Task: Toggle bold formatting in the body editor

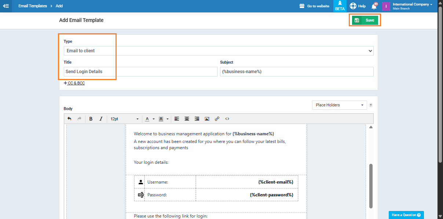Action: click(x=91, y=119)
